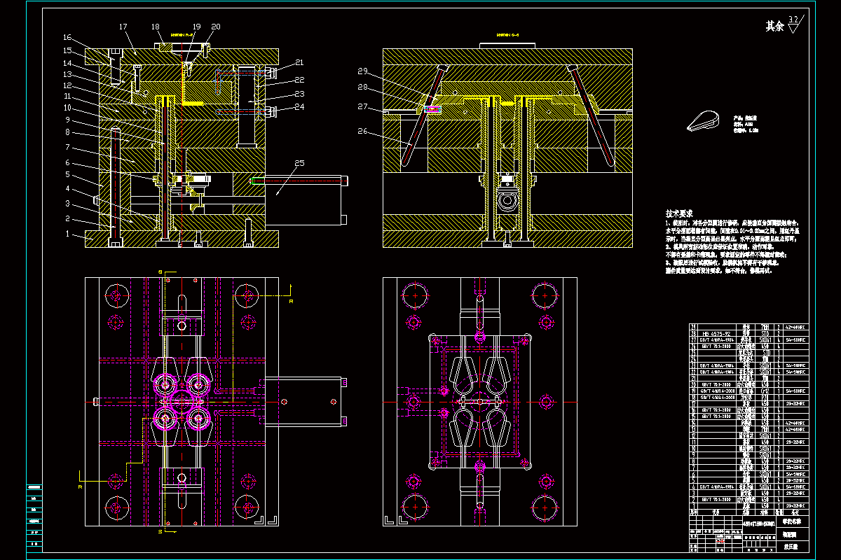Select callout number 24 right of section
The image size is (841, 560).
click(x=299, y=107)
